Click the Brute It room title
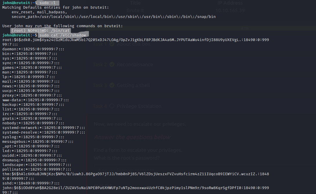The width and height of the screenshot is (316, 194). coord(137,10)
